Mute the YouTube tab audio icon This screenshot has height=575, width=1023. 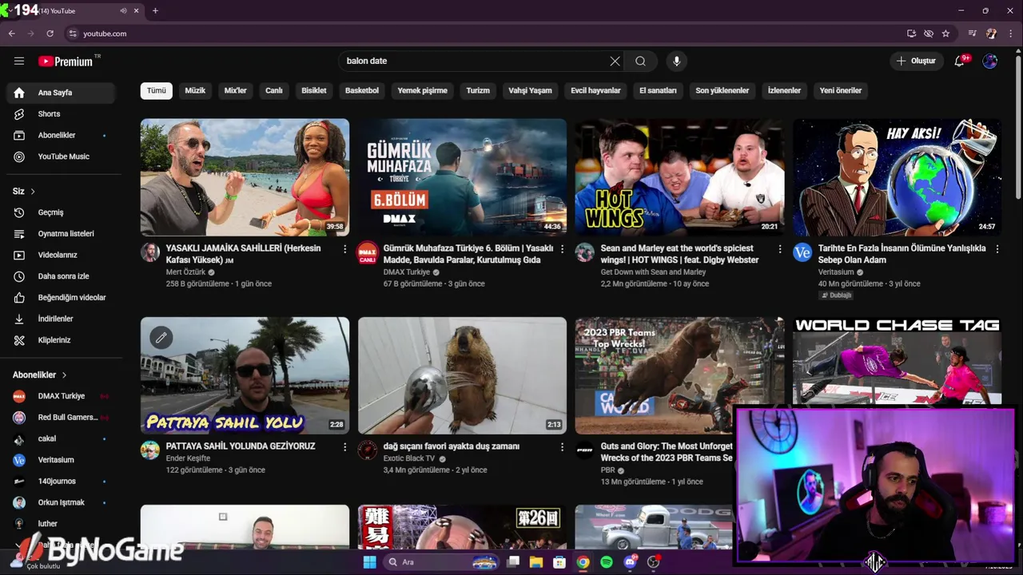click(123, 10)
